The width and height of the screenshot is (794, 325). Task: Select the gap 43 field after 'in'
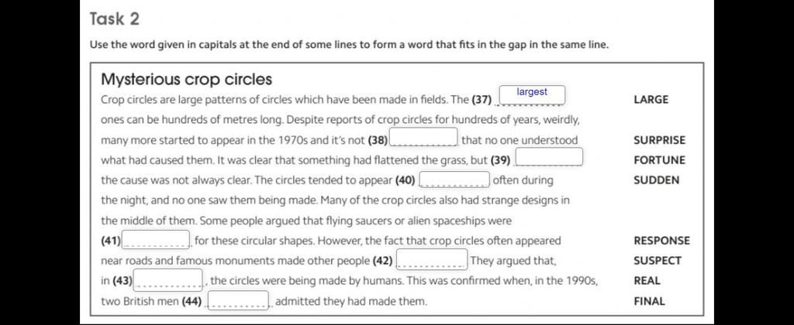168,279
